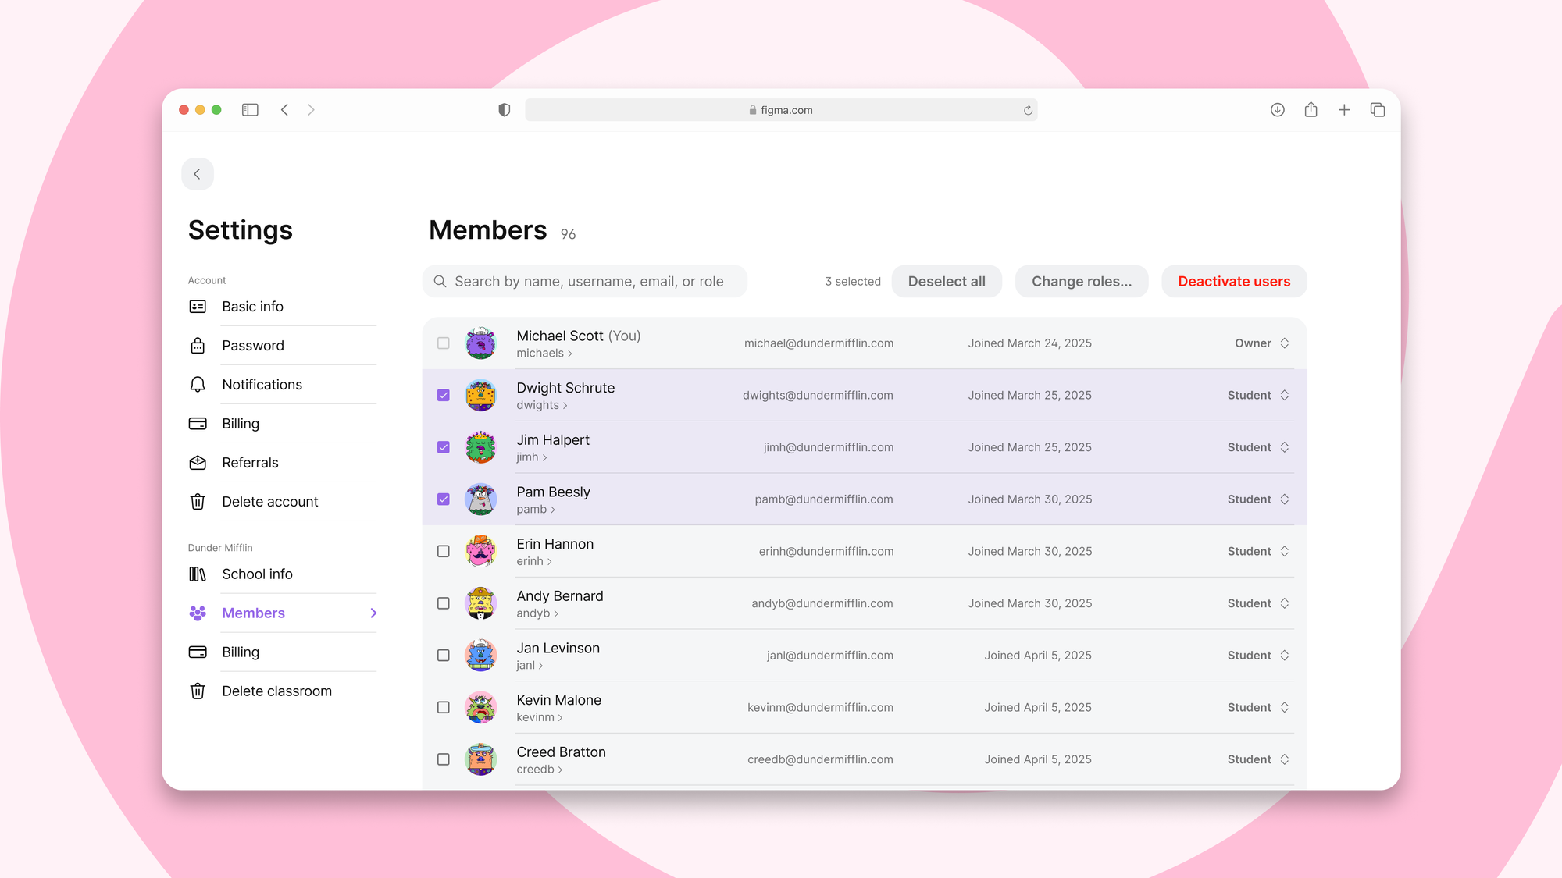Uncheck Dwight Schrute's selection checkbox

pyautogui.click(x=443, y=395)
